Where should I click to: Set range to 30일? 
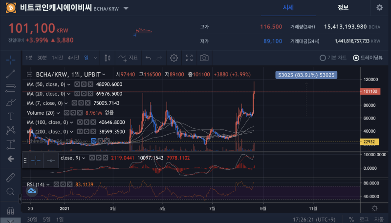[x=32, y=219]
